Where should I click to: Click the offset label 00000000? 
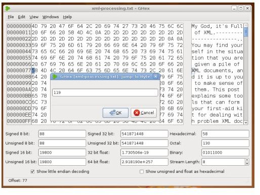coord(19,26)
